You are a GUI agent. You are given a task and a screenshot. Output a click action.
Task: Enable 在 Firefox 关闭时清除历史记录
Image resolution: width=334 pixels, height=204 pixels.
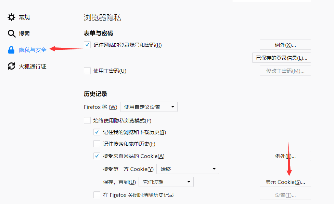97,195
